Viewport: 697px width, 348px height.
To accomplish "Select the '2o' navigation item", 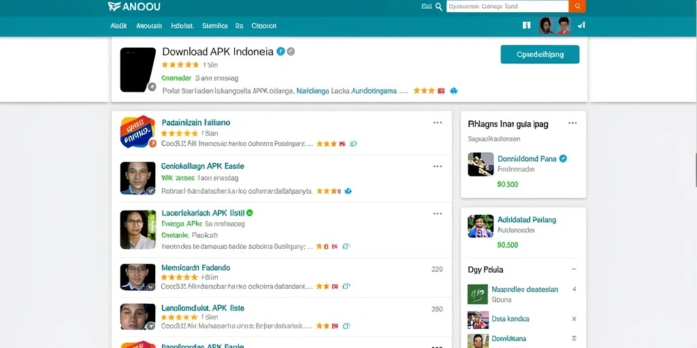I will click(x=239, y=26).
